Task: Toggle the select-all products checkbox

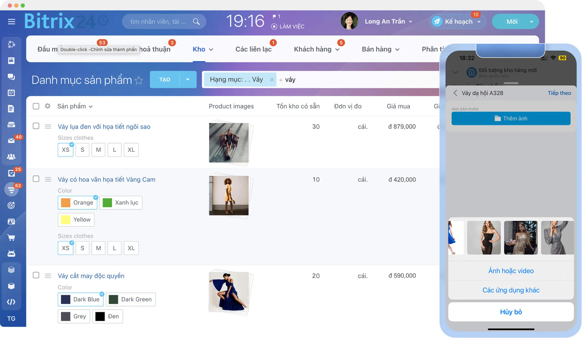Action: (36, 106)
